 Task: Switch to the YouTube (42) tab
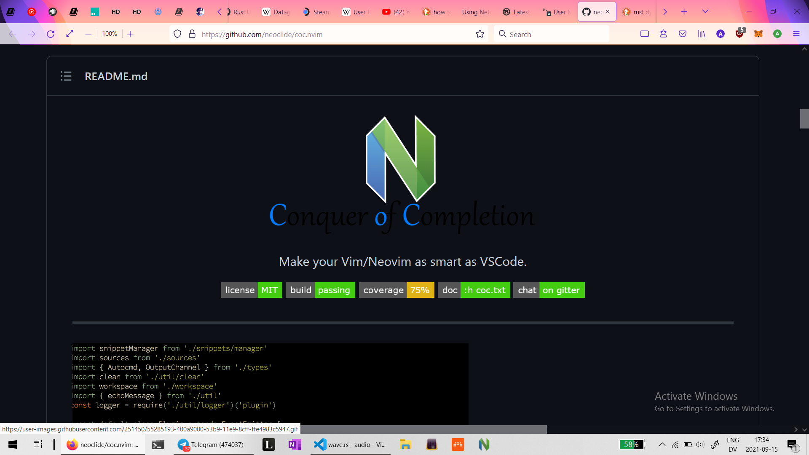(x=396, y=12)
